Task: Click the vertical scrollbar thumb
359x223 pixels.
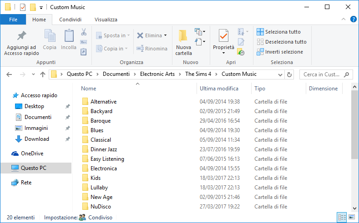Action: [x=354, y=125]
